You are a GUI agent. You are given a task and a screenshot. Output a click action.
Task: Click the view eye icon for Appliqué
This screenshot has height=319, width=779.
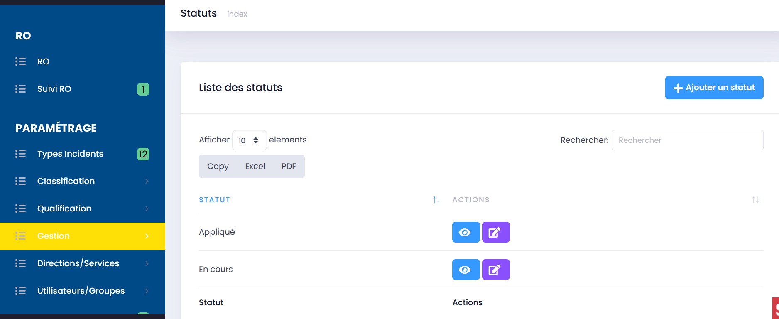(x=465, y=232)
